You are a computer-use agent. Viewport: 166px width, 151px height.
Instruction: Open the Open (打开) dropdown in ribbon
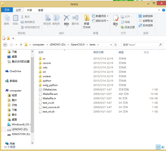126,17
